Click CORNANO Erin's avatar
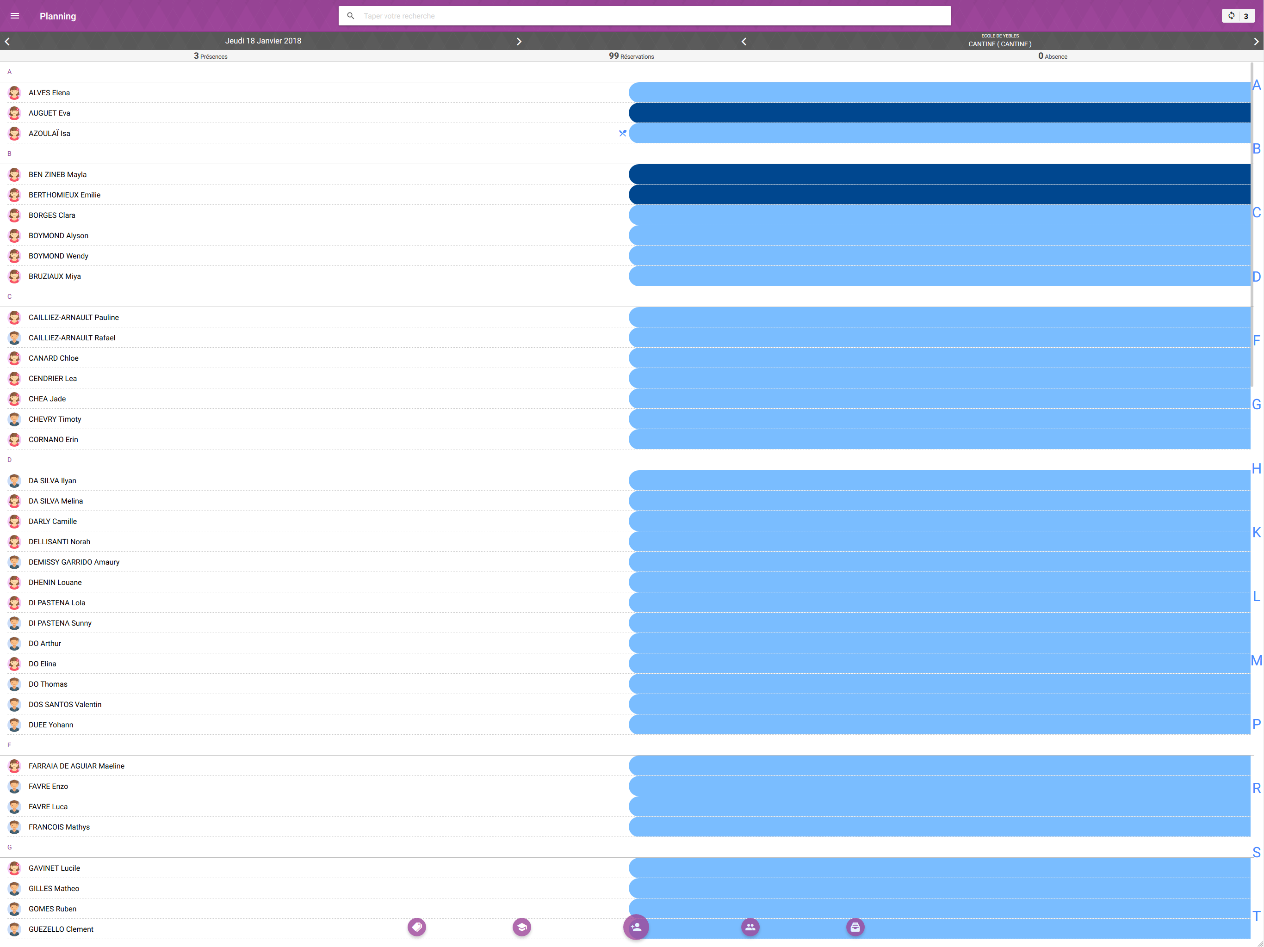Screen dimensions: 1264x947 [x=15, y=440]
